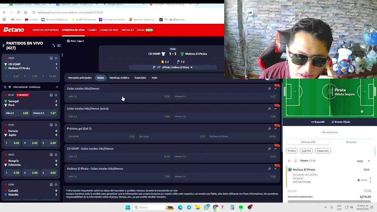Open the stats icon on the Escocia match card

click(51, 125)
